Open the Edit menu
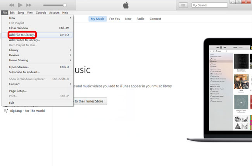252x166 pixels. point(12,12)
